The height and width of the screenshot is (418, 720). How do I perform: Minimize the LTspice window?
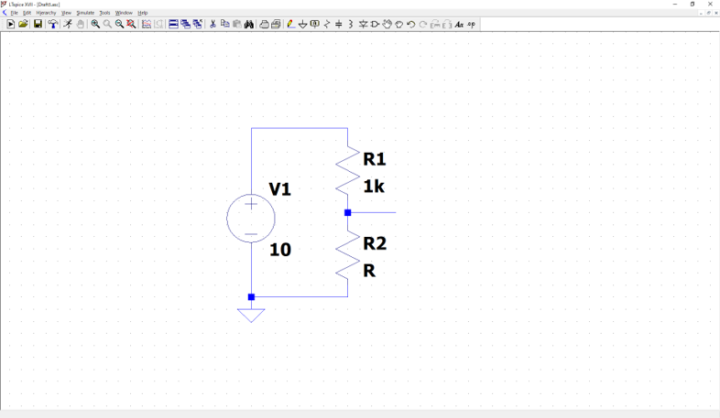click(675, 5)
